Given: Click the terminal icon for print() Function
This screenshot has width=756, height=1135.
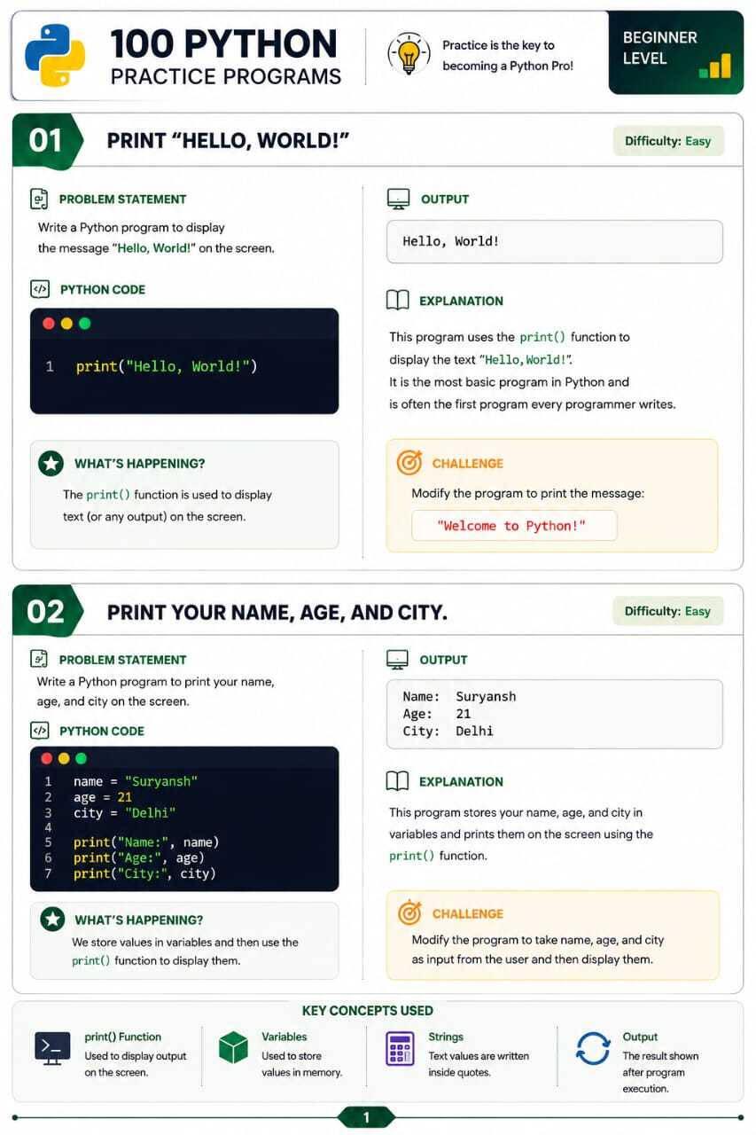Looking at the screenshot, I should (52, 1048).
